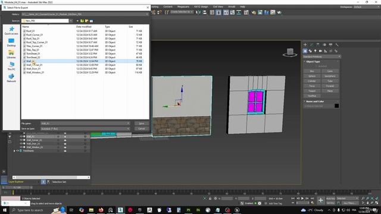Select the Wall_Window_01 file in list

35,73
